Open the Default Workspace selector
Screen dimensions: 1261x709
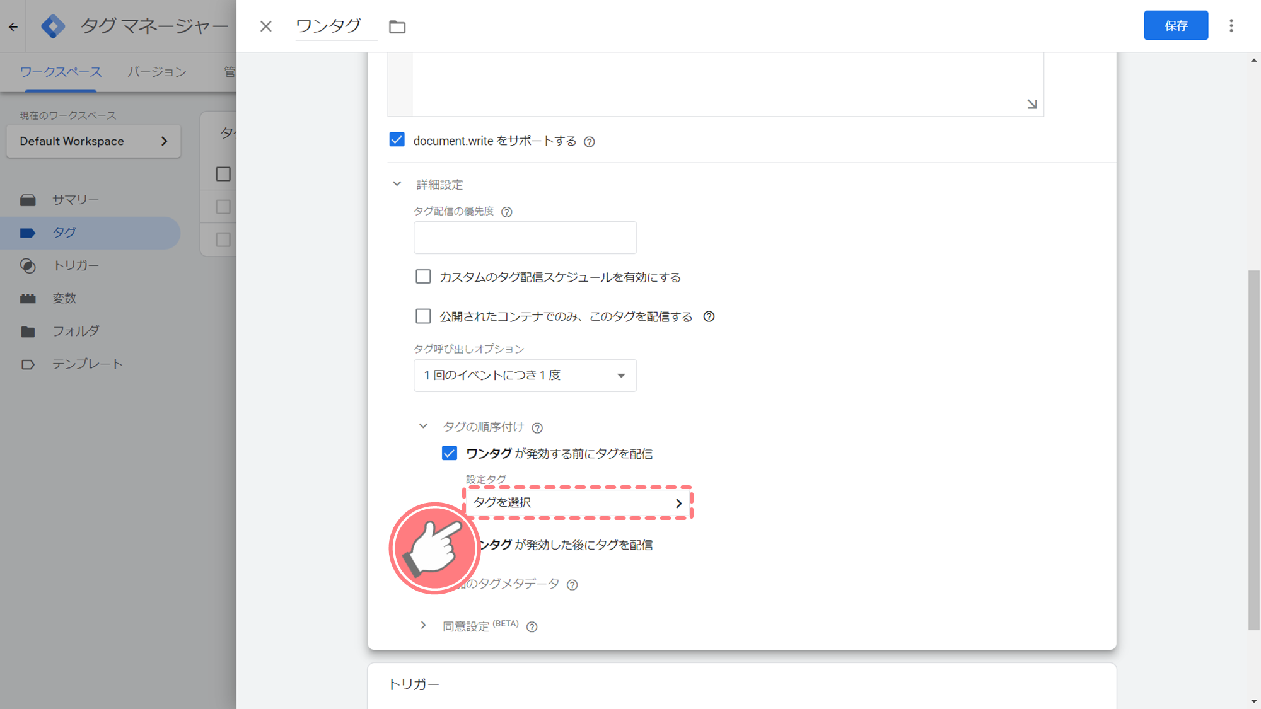(93, 141)
